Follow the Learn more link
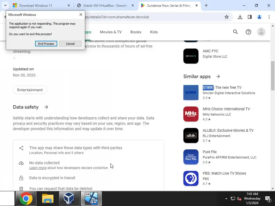 click(38, 168)
